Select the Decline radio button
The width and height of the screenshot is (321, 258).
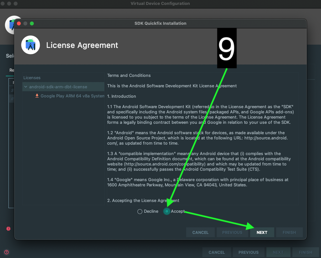[x=140, y=211]
